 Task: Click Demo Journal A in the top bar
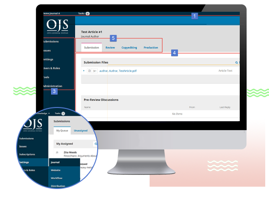(x=51, y=13)
